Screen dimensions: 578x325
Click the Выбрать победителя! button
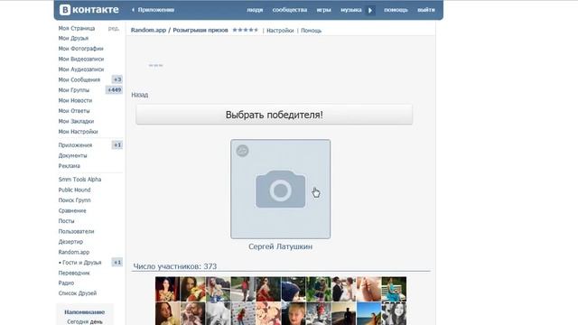tap(275, 115)
